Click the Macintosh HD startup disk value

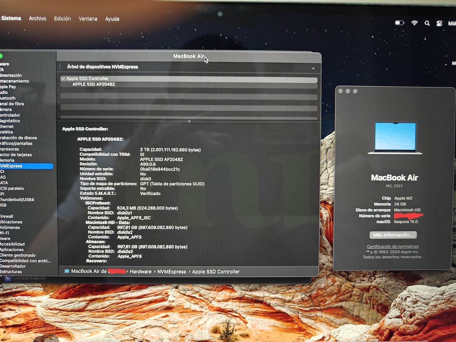click(407, 210)
